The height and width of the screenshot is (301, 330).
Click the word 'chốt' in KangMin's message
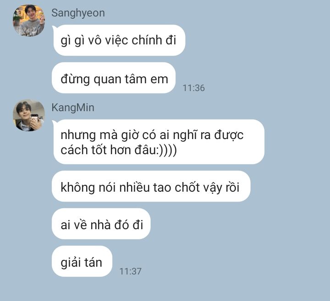pyautogui.click(x=187, y=187)
